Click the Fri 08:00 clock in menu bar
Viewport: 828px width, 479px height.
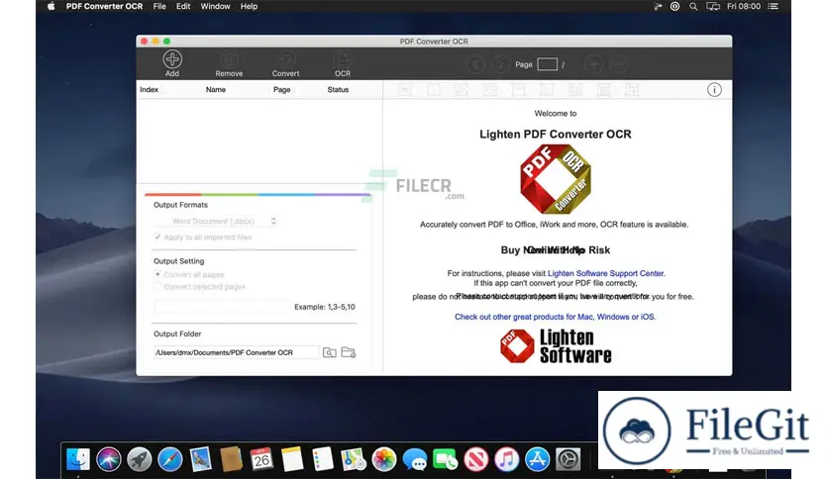744,6
